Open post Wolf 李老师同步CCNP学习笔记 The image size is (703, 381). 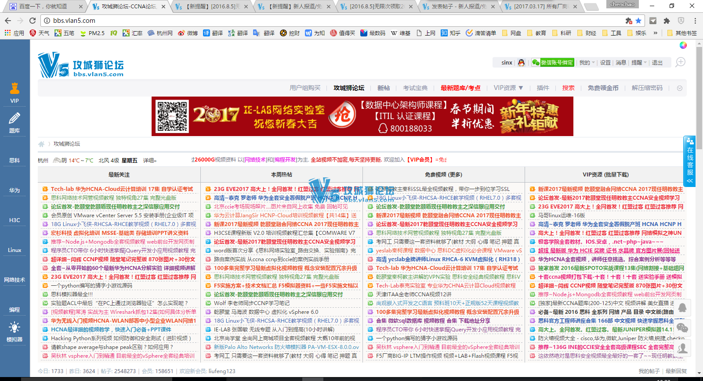[251, 303]
